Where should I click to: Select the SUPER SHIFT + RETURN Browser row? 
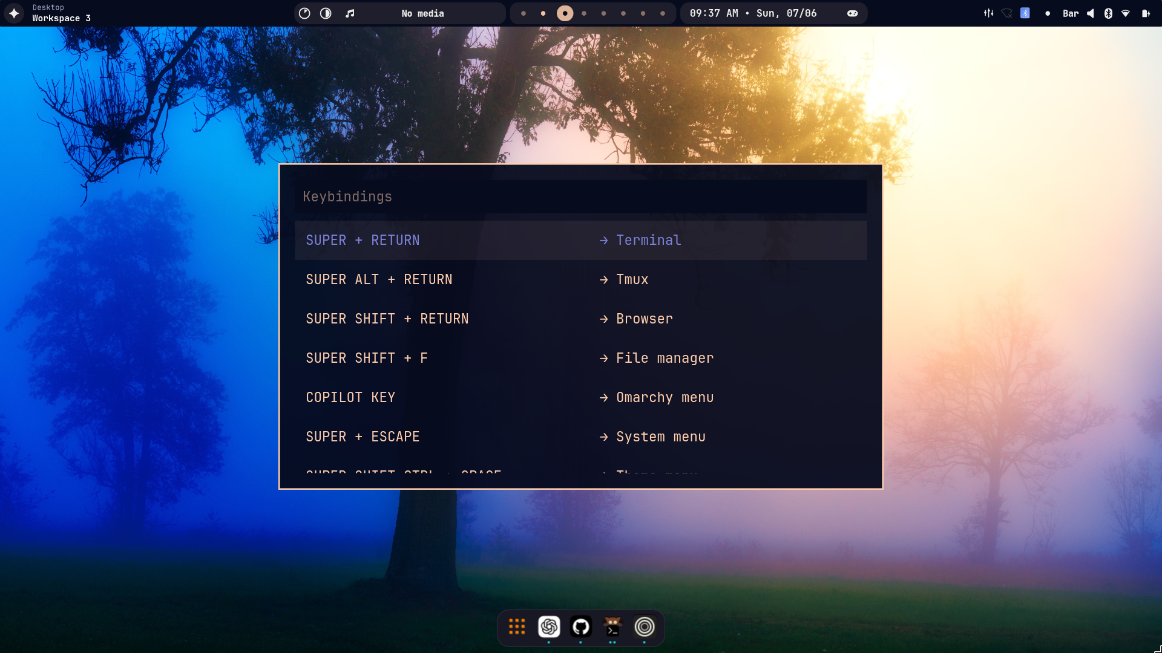pos(580,319)
